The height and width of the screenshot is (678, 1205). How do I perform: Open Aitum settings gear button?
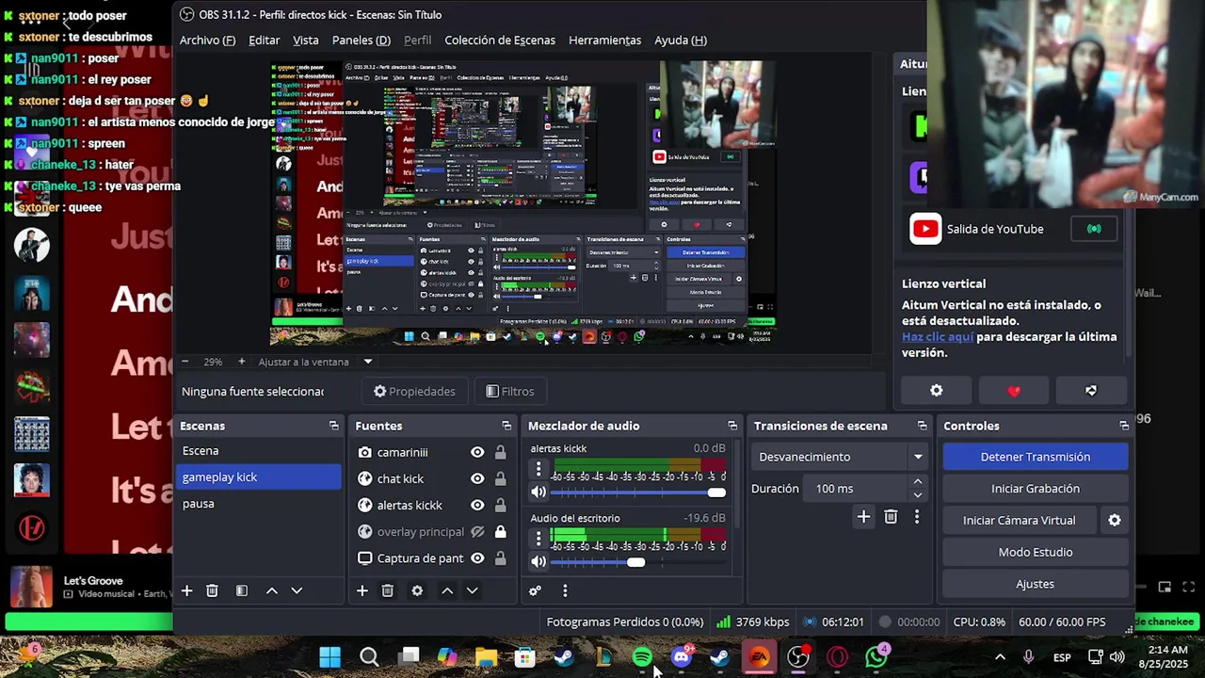pos(936,391)
